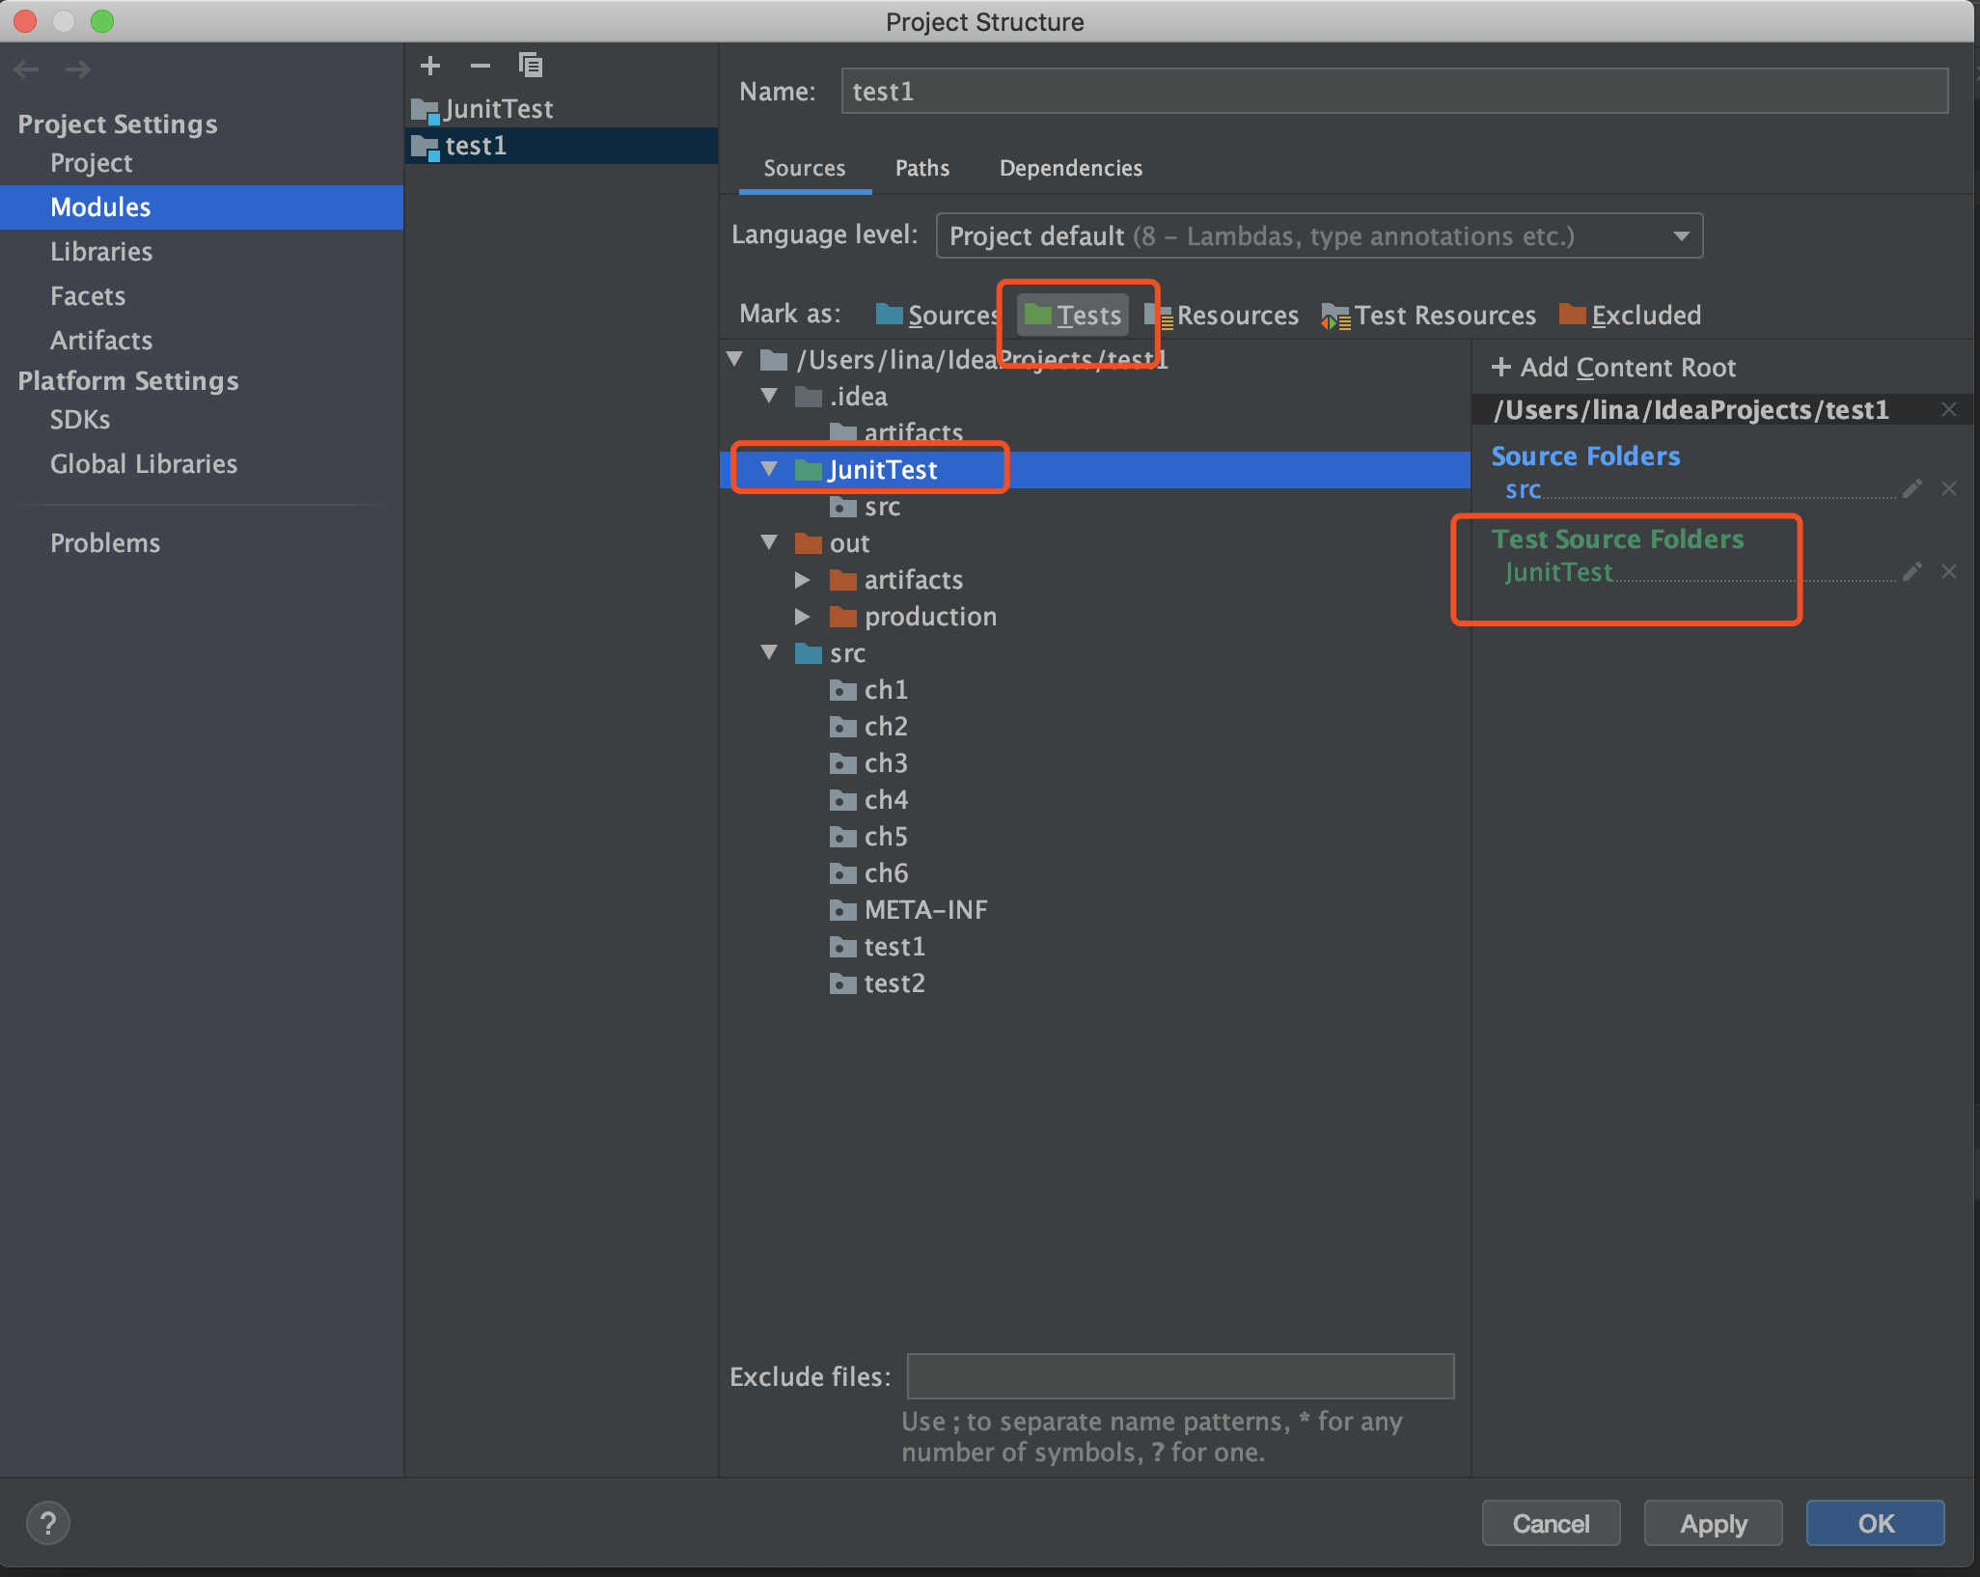Image resolution: width=1980 pixels, height=1577 pixels.
Task: Click the minus icon to remove module
Action: 480,66
